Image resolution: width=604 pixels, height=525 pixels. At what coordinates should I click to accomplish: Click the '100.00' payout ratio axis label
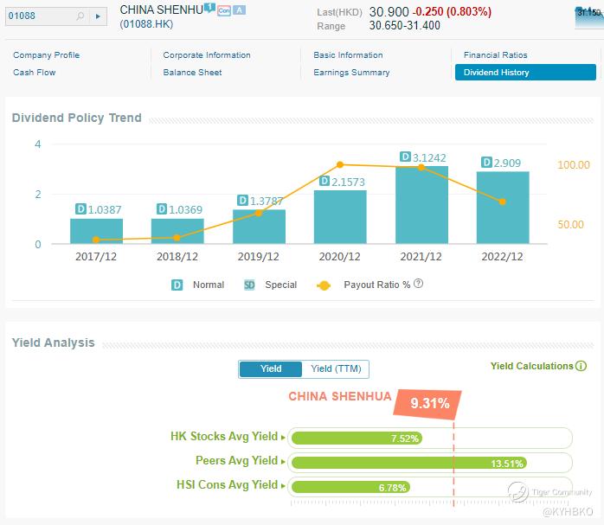coord(573,165)
